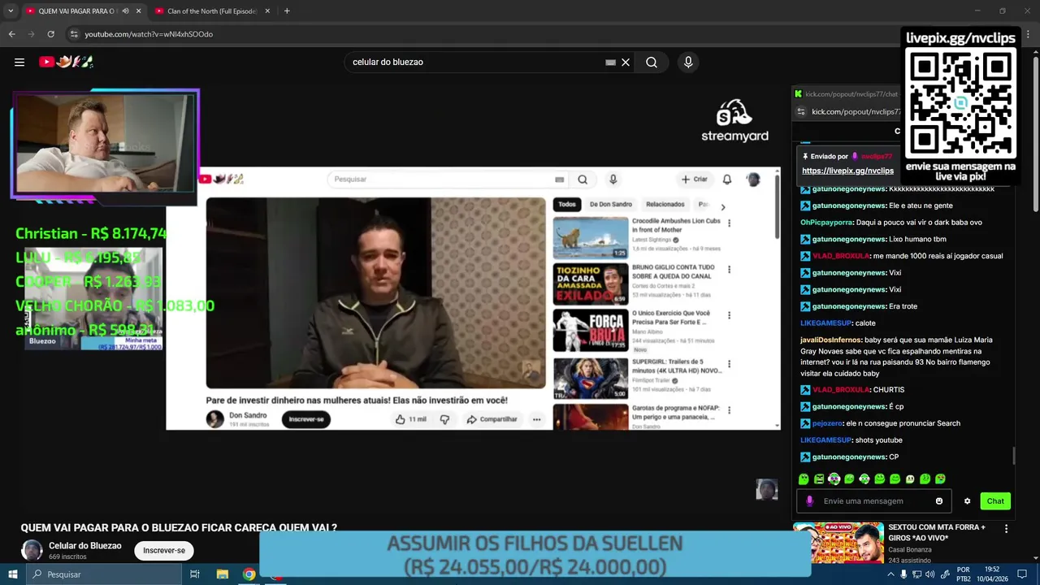
Task: Open 'SUPERGIRL: Trailers de 5 minutos' thumbnail
Action: coord(591,378)
